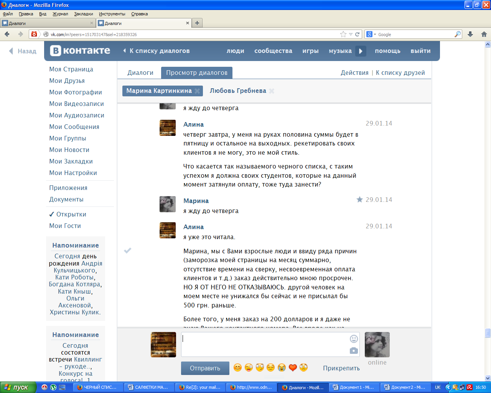
Task: Click the music player play button in header
Action: (x=361, y=51)
